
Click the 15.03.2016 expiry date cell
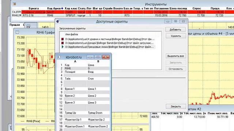[x=161, y=15]
